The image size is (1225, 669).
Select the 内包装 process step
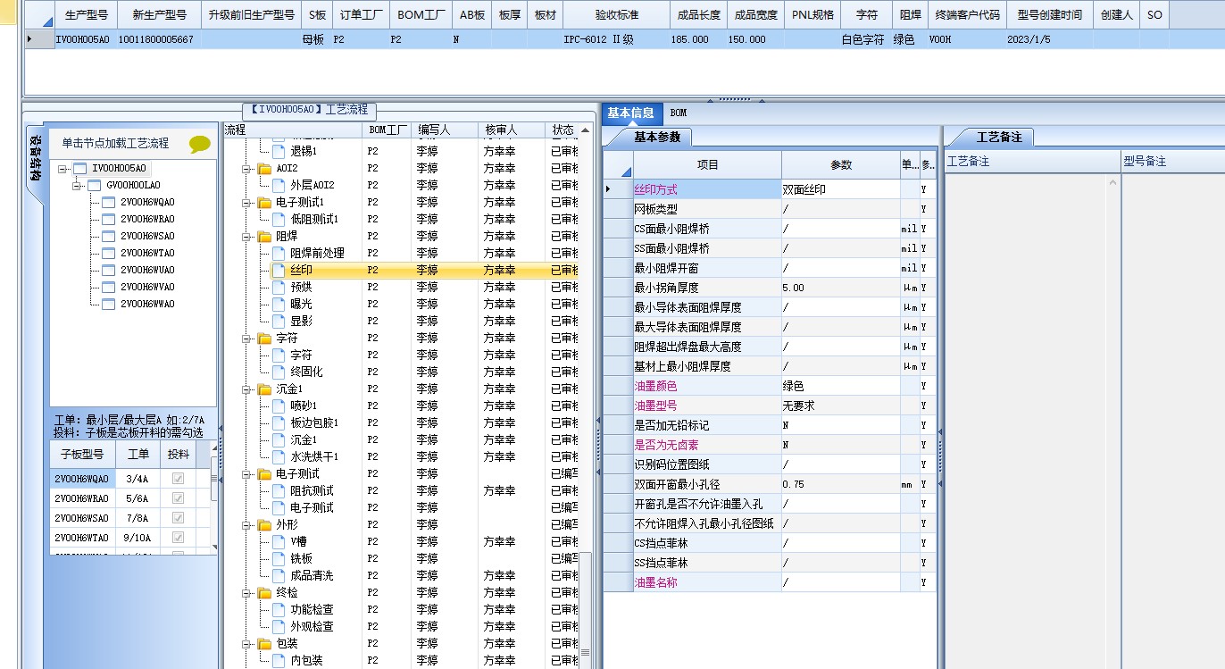point(306,661)
